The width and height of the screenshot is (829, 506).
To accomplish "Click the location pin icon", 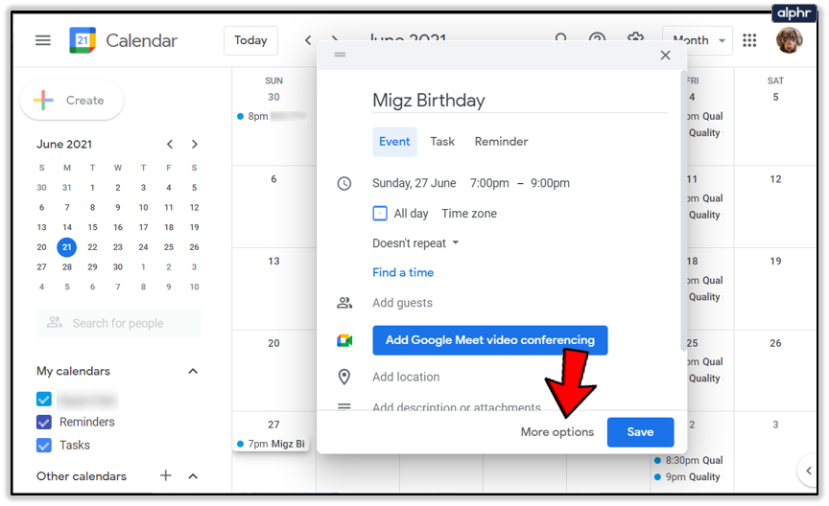I will 344,377.
